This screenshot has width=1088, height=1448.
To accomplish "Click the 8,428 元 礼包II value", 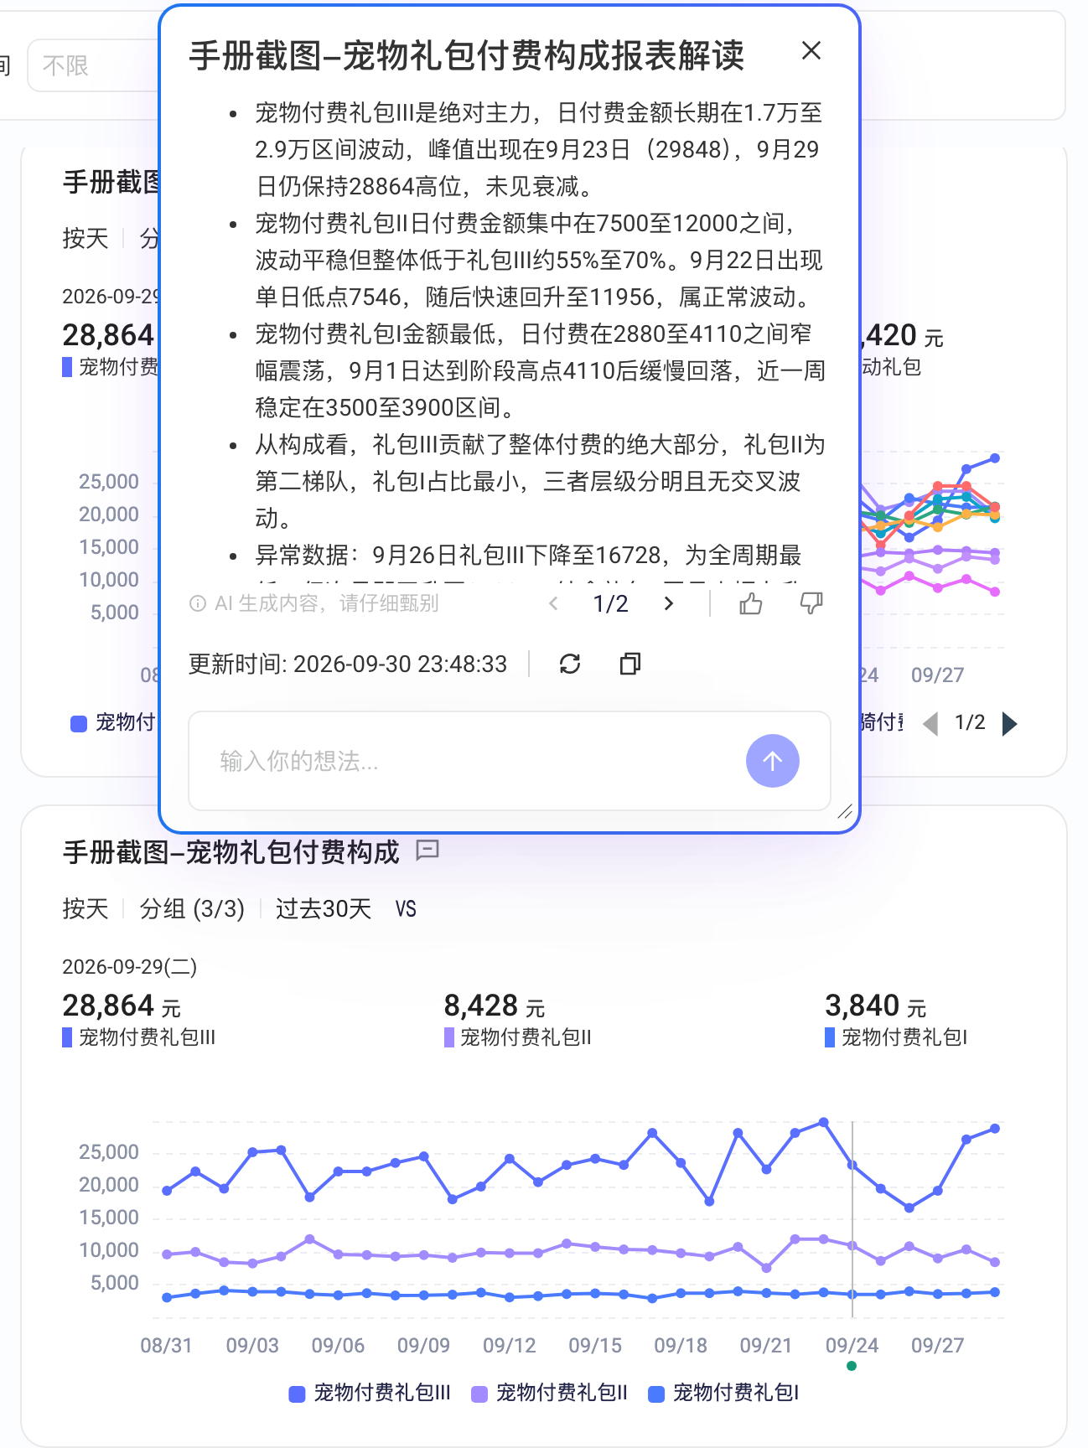I will point(495,1006).
